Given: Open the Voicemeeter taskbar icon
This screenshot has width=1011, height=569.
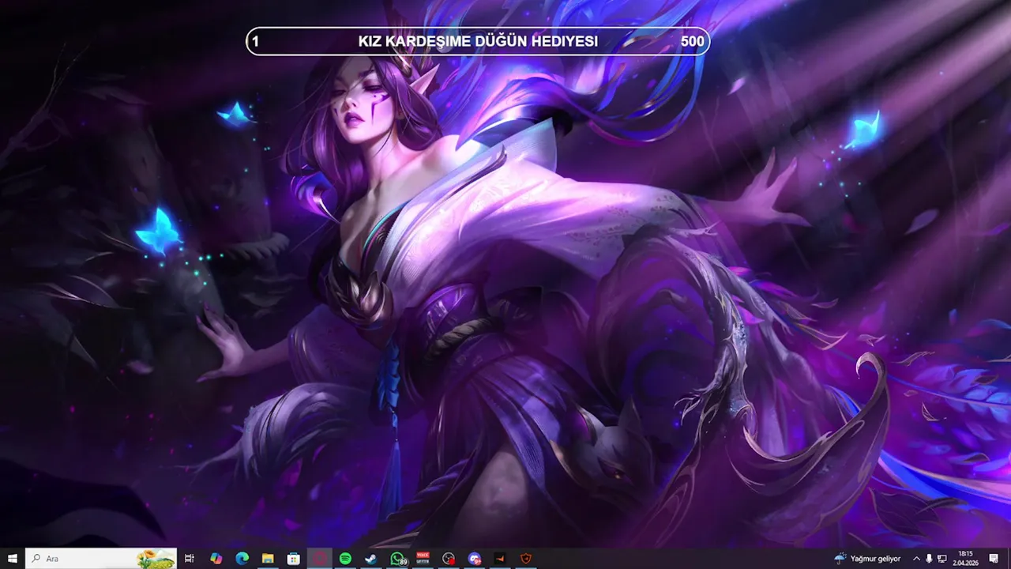Looking at the screenshot, I should click(423, 558).
